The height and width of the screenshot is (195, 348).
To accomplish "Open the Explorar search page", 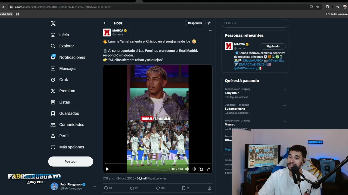I will (x=62, y=46).
